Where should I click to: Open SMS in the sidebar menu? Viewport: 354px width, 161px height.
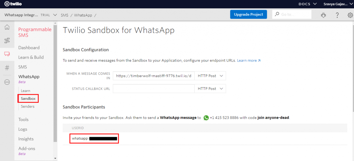click(22, 67)
